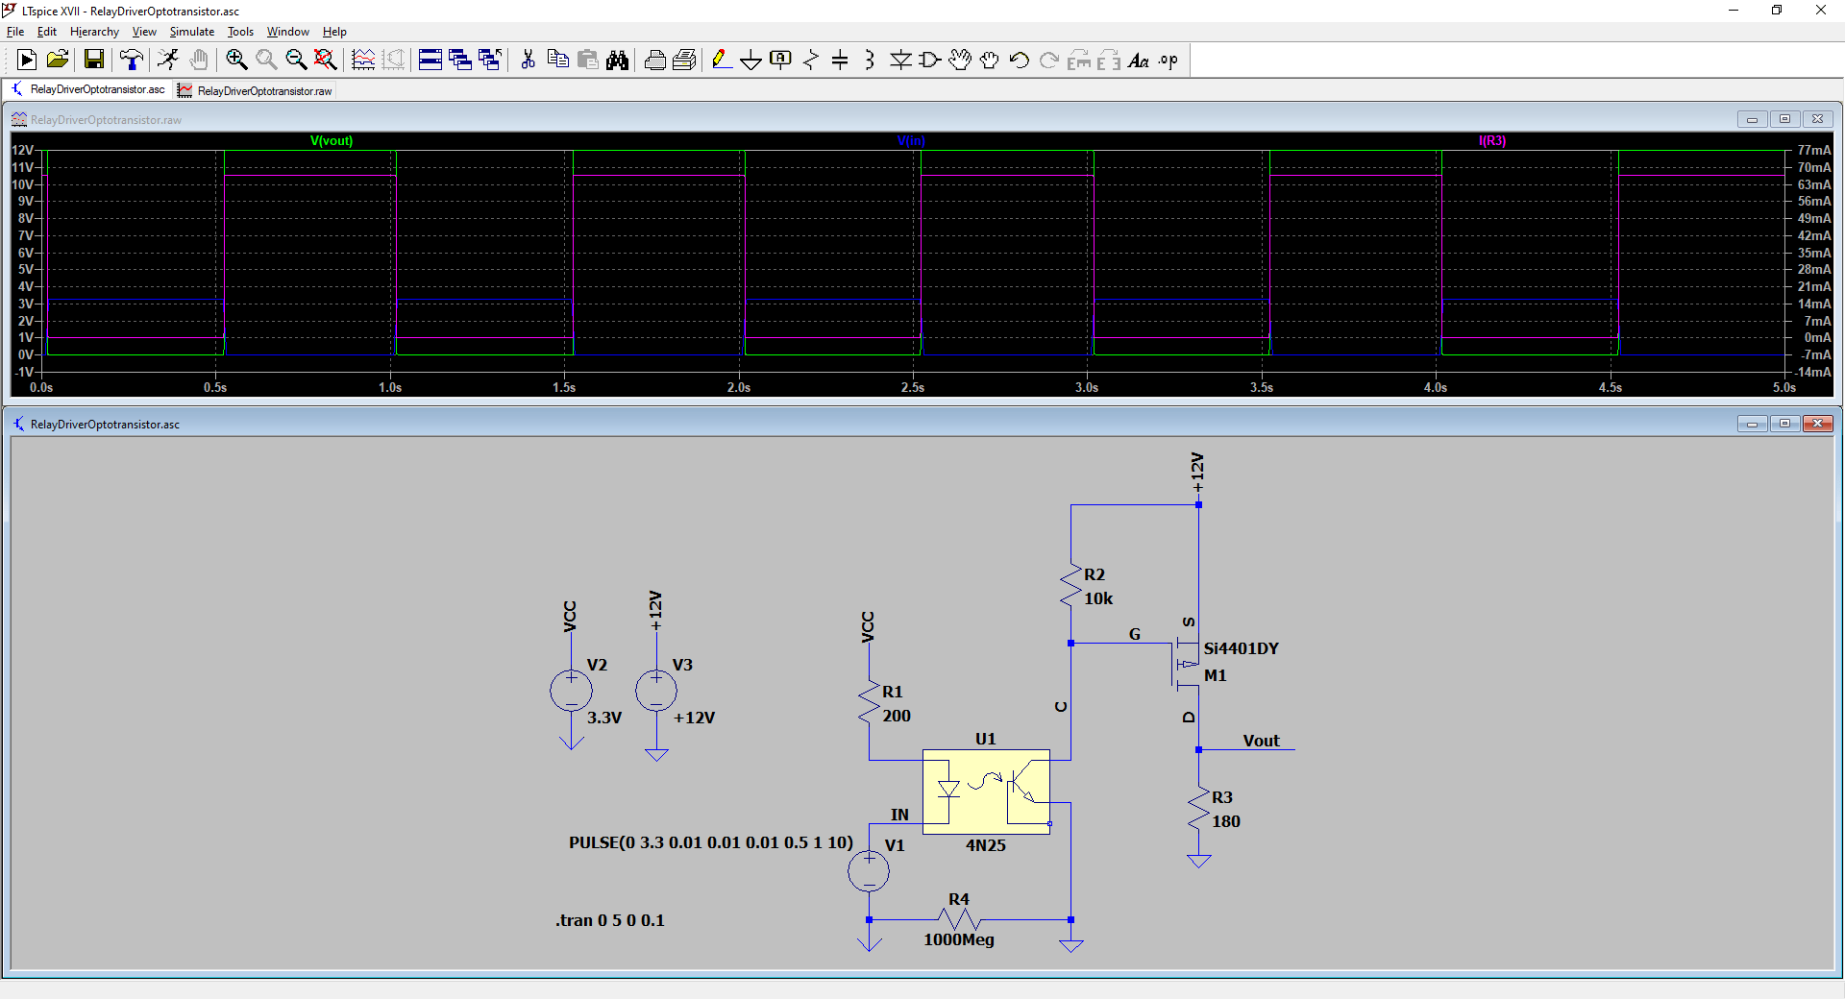This screenshot has width=1845, height=999.
Task: Place a capacitor component
Action: (841, 60)
